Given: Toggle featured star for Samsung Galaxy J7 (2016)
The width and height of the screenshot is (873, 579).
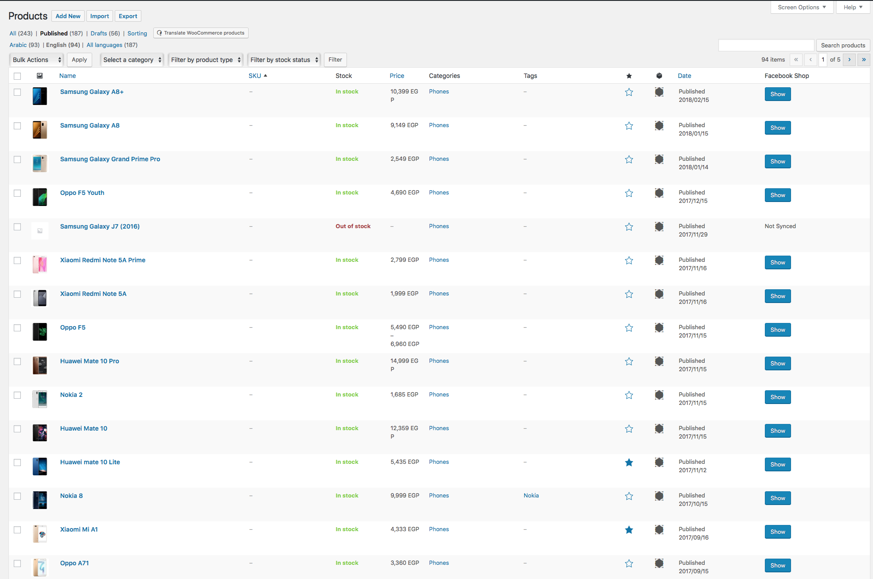Looking at the screenshot, I should (x=629, y=227).
